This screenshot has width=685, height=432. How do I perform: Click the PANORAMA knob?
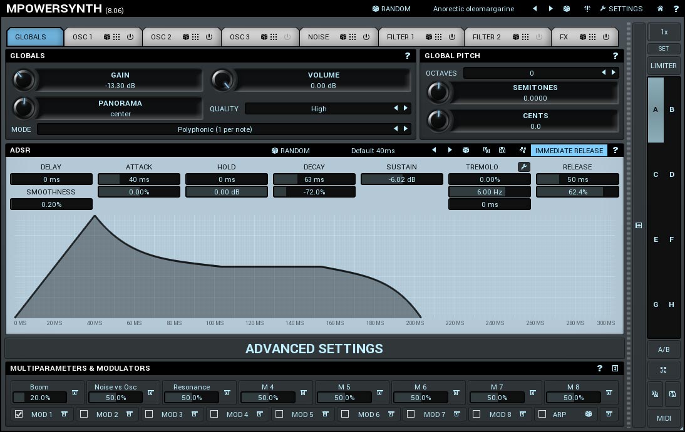23,108
